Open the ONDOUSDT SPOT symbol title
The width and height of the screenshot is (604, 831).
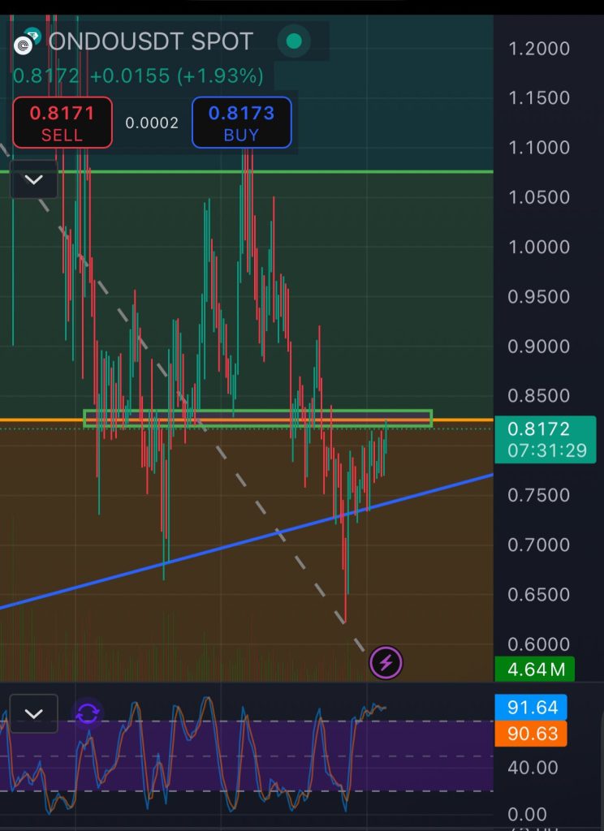(x=151, y=42)
